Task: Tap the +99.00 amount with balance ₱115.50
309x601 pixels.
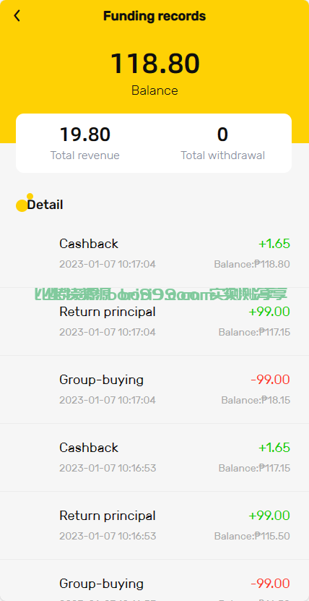Action: (x=269, y=516)
